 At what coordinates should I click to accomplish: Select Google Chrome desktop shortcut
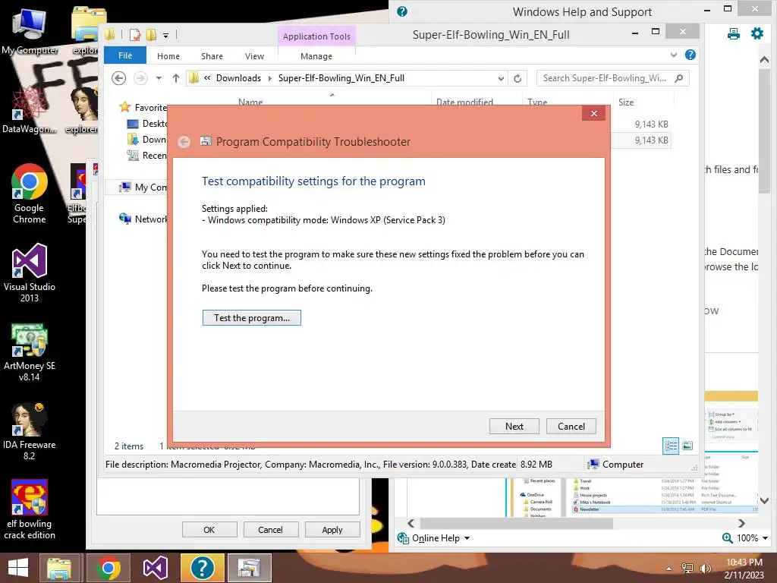coord(30,194)
